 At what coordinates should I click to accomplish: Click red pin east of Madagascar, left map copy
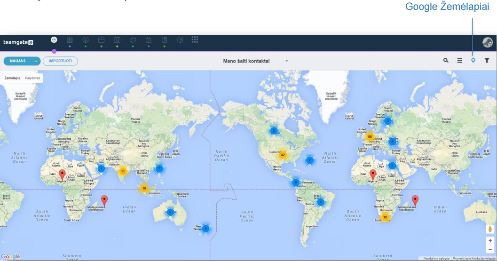[x=104, y=201]
